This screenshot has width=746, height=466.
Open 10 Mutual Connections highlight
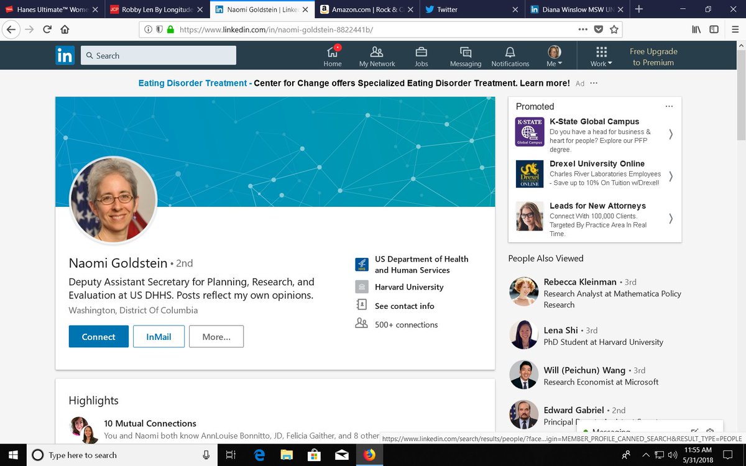pos(150,423)
